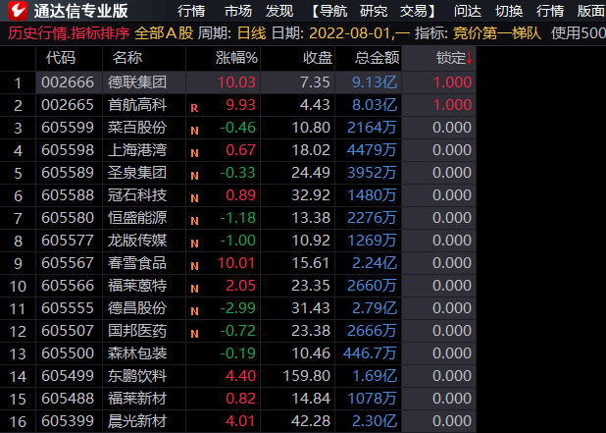Click the N marker beside 福莱蒽特
Screen dimensions: 606x433
pyautogui.click(x=194, y=289)
